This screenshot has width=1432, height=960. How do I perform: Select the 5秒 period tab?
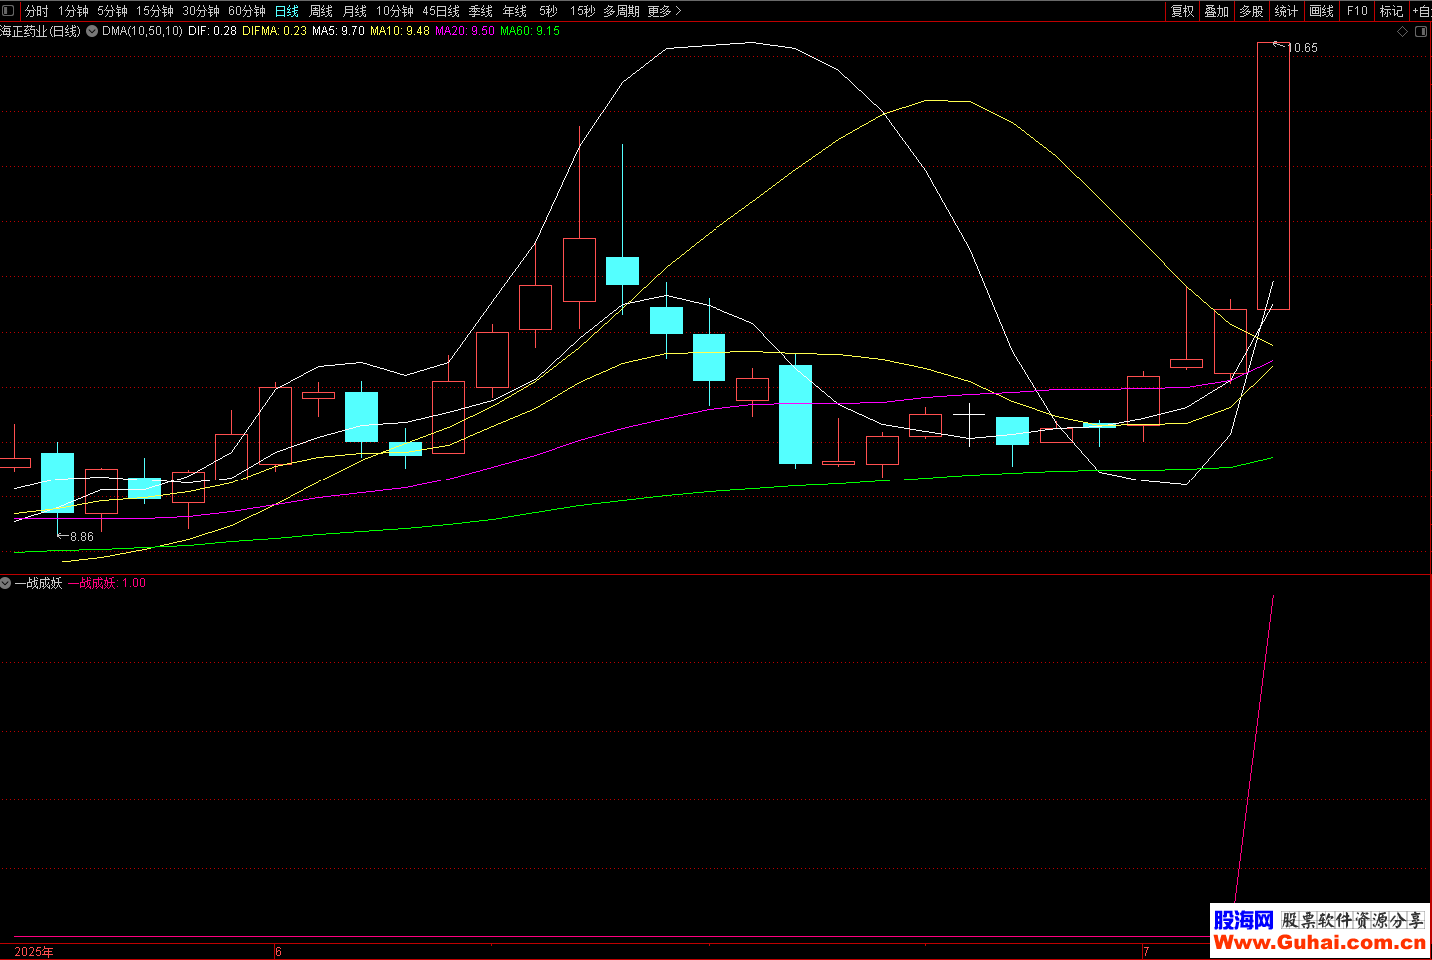[548, 11]
